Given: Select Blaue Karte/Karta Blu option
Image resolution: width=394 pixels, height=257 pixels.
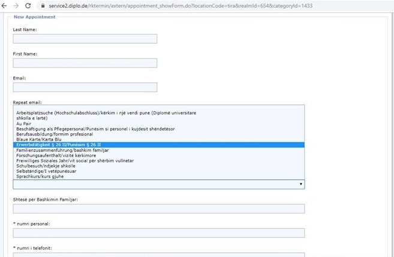Looking at the screenshot, I should click(x=159, y=139).
